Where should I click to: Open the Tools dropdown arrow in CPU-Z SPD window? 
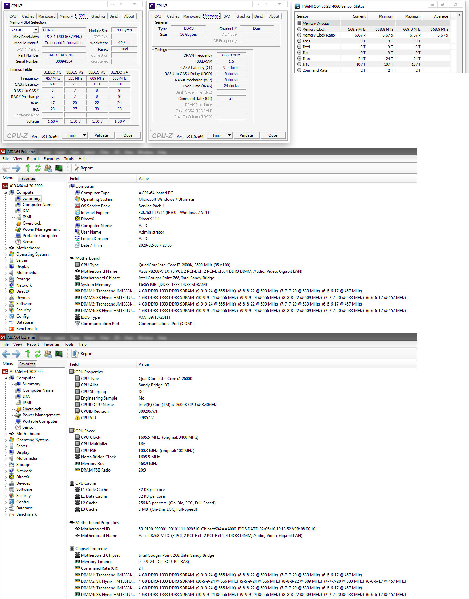pos(84,135)
